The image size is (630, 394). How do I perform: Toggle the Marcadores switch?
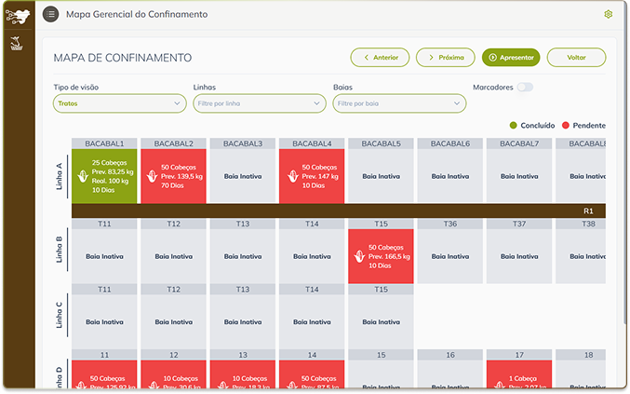click(x=525, y=88)
